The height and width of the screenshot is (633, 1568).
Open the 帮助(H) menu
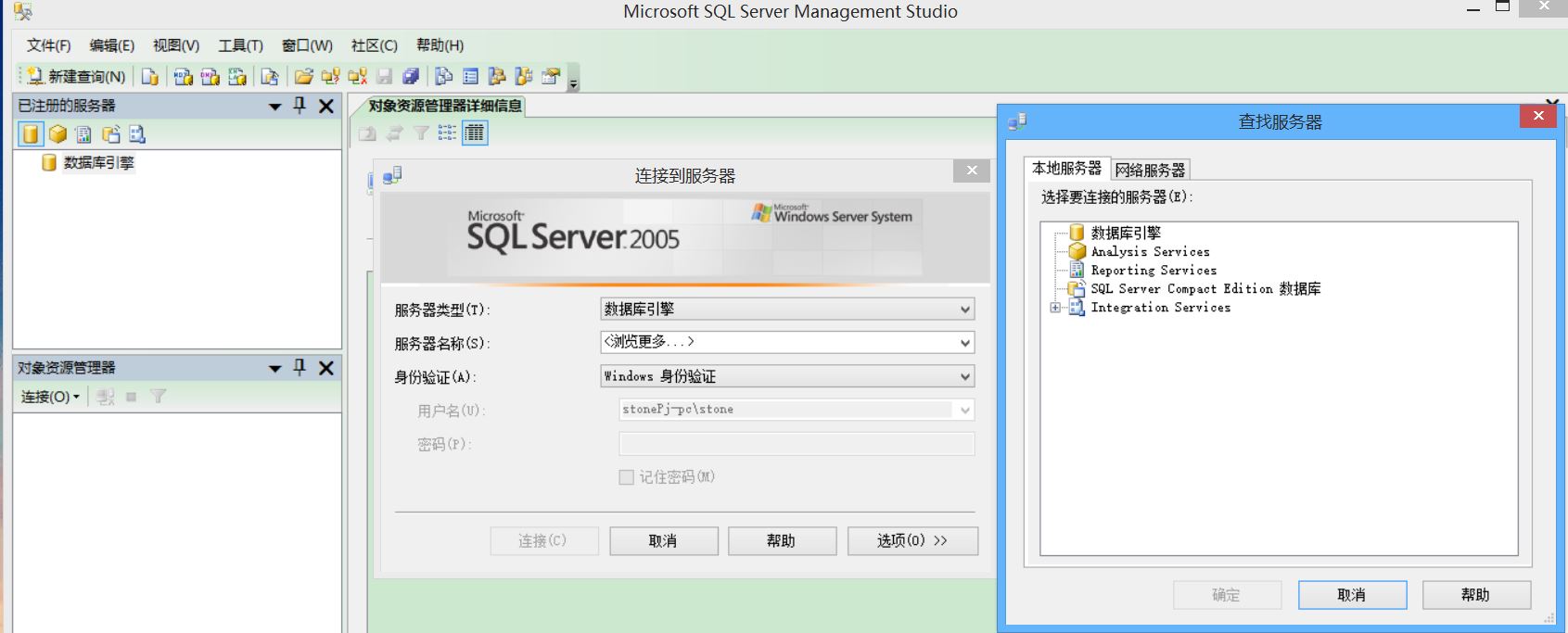[x=440, y=45]
